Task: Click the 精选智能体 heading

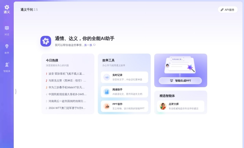Action: click(x=167, y=96)
